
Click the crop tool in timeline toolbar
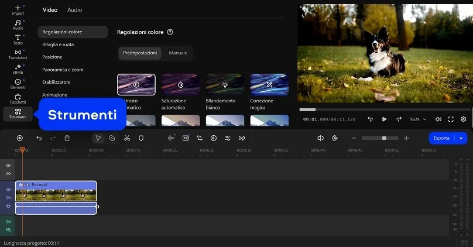[200, 138]
